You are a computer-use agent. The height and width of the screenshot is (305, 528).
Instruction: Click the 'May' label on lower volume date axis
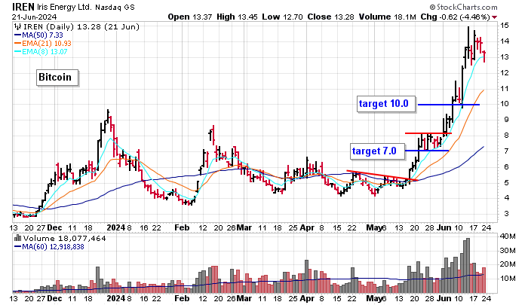click(x=374, y=298)
